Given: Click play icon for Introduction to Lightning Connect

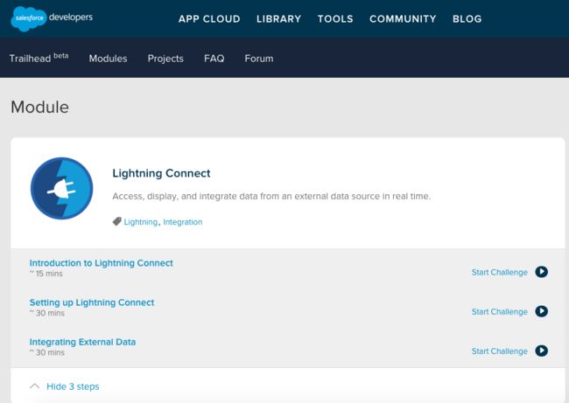Looking at the screenshot, I should coord(541,272).
